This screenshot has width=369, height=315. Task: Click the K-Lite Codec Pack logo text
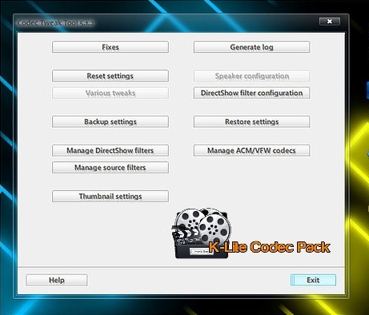[270, 247]
